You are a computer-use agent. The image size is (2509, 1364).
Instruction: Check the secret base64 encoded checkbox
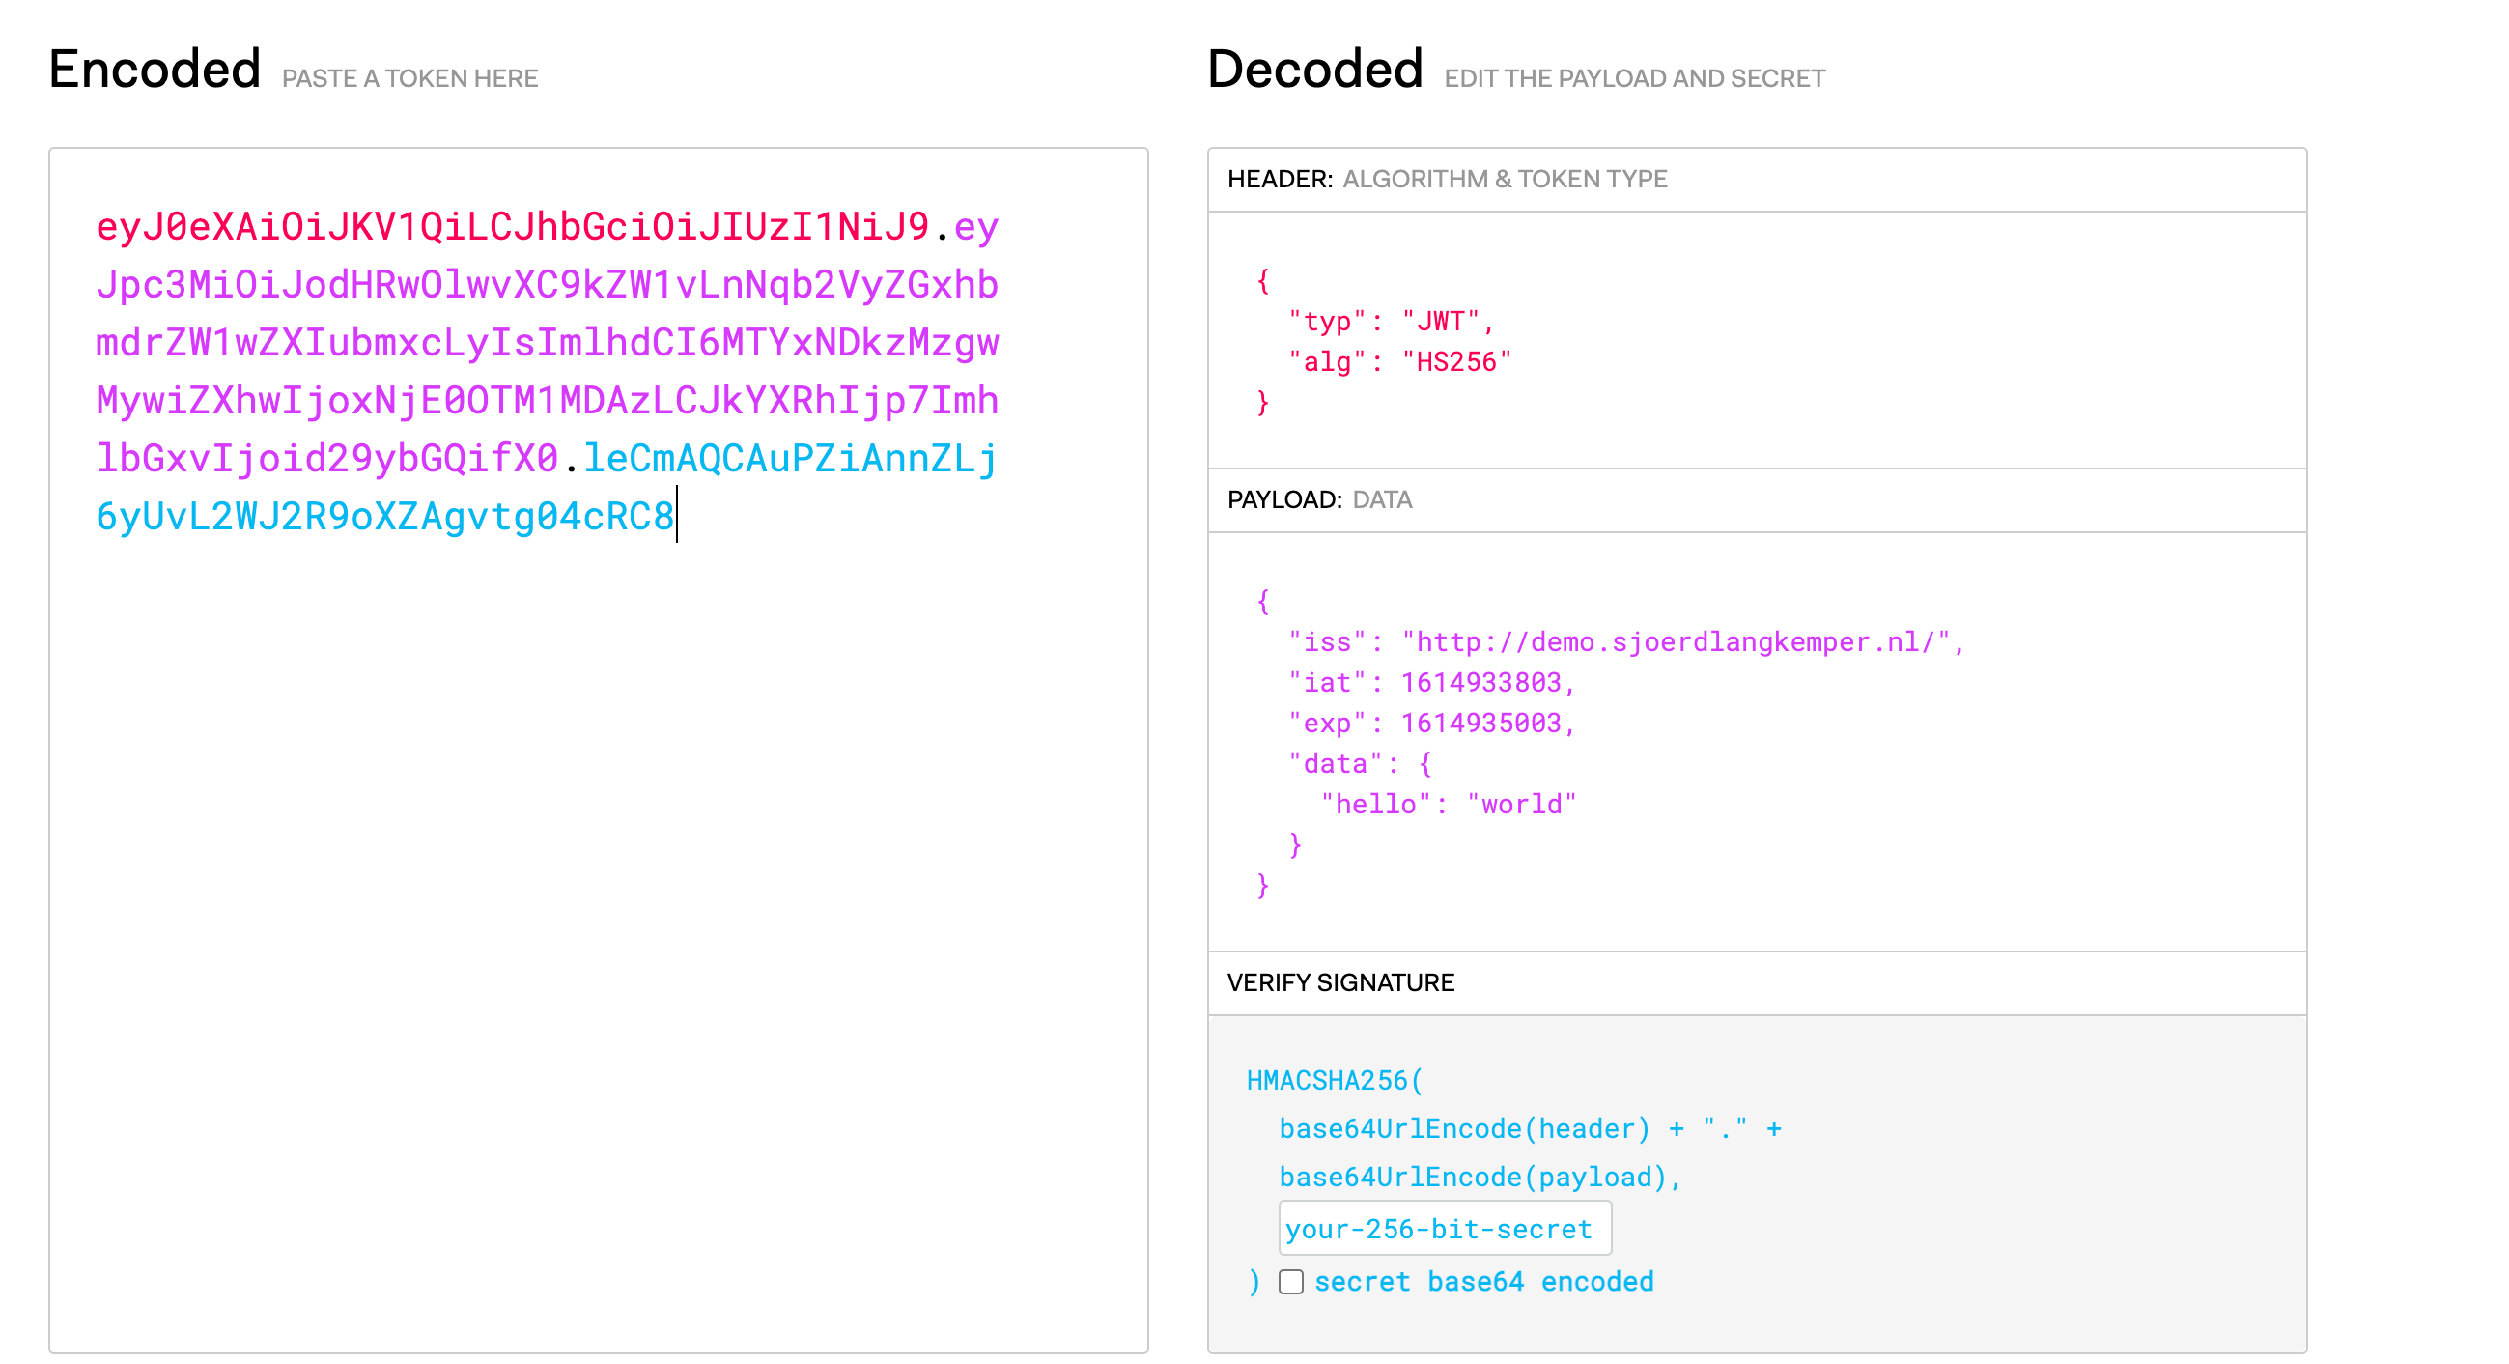(x=1290, y=1282)
